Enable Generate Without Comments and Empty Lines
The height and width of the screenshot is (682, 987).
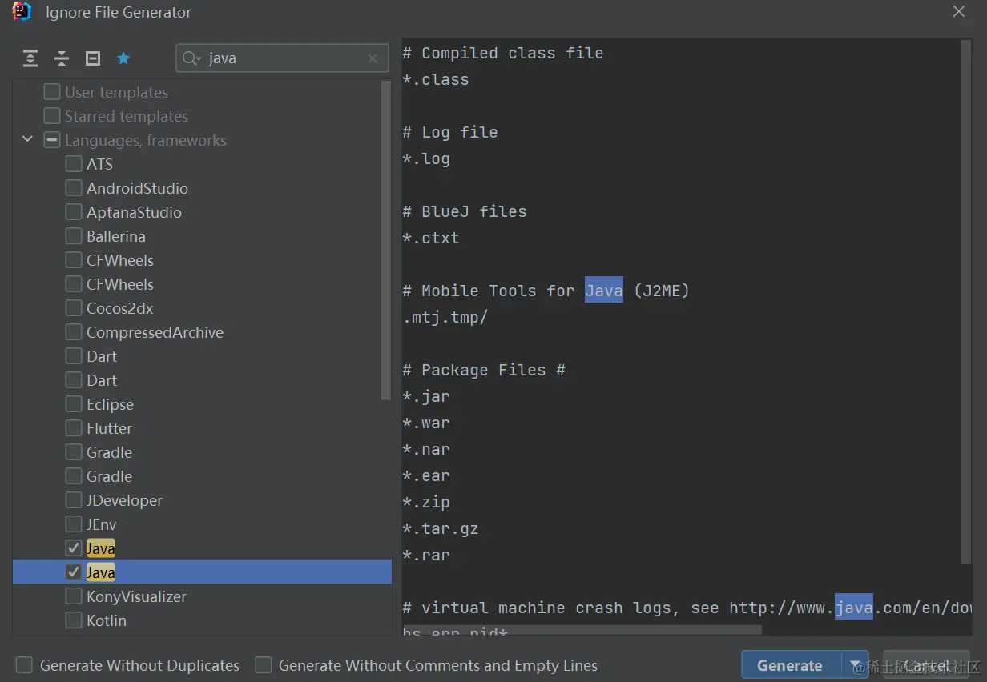click(x=264, y=665)
